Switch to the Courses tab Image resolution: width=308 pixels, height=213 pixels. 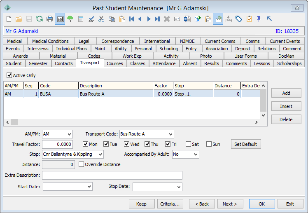115,63
